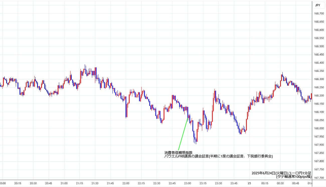Click the 23:45 time axis label
This screenshot has height=187, width=326.
(234, 183)
